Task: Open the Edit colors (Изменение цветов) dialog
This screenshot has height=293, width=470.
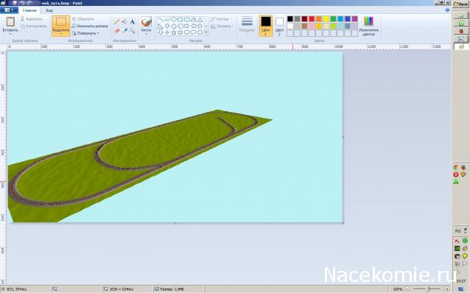Action: coord(368,26)
